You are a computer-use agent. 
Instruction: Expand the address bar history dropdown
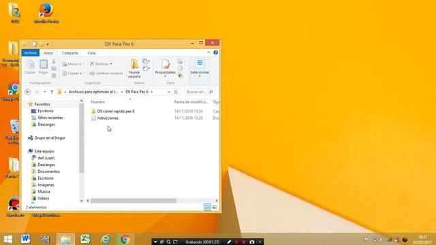(169, 92)
